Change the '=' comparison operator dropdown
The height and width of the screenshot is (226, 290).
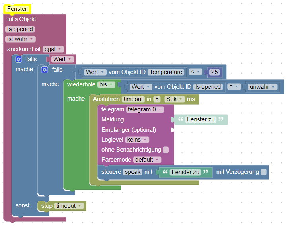[234, 86]
